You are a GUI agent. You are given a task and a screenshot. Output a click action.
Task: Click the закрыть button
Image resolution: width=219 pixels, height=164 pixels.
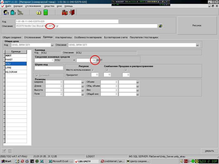[x=209, y=151]
